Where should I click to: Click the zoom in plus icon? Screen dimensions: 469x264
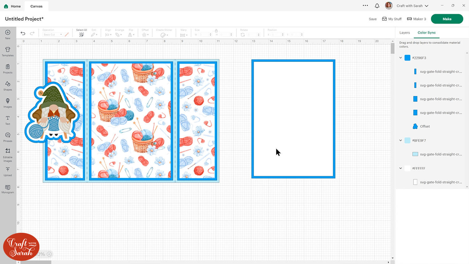click(49, 254)
